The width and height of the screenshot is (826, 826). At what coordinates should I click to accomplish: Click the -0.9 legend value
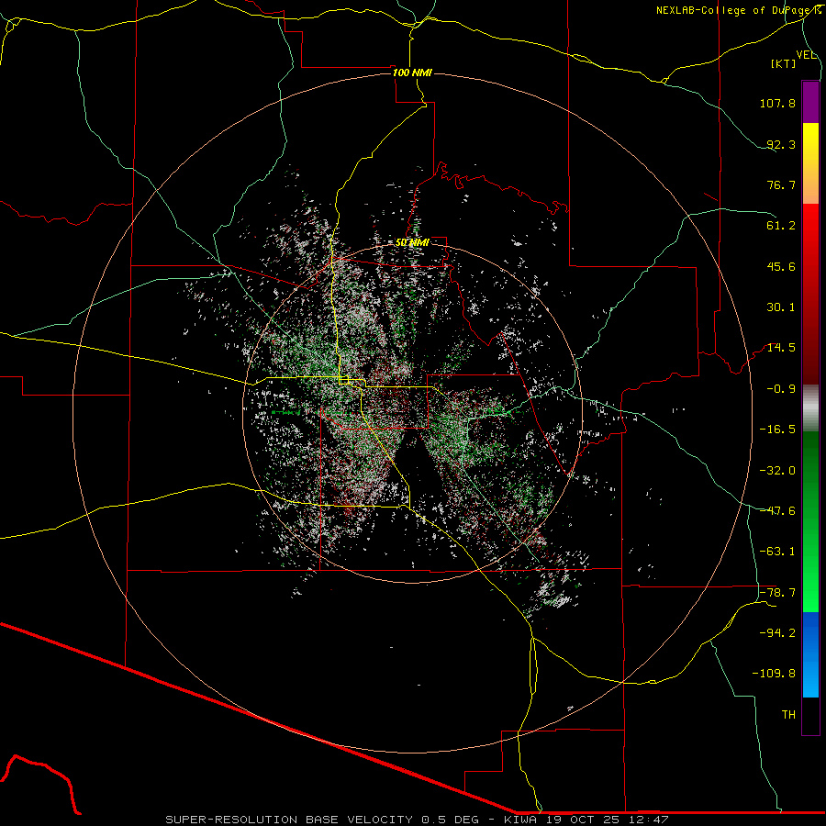click(x=781, y=389)
